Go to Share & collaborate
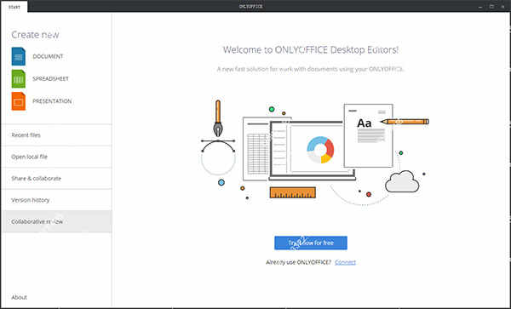 click(56, 179)
